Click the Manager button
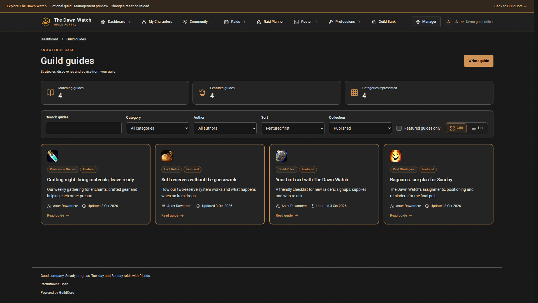 (x=426, y=22)
